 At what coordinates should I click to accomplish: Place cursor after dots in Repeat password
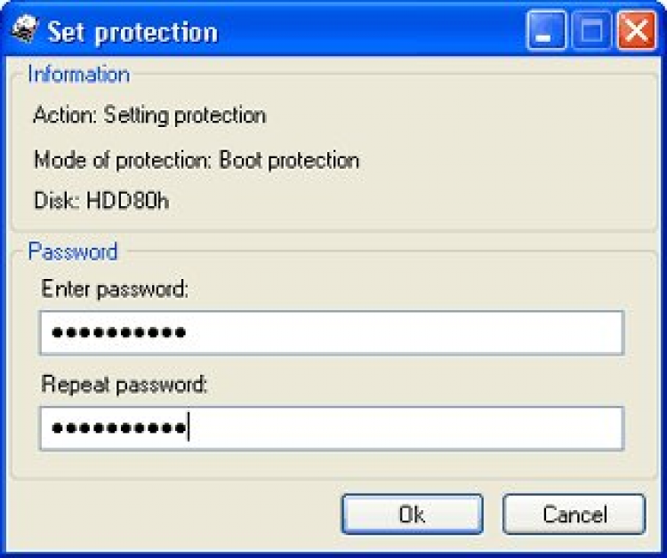189,427
